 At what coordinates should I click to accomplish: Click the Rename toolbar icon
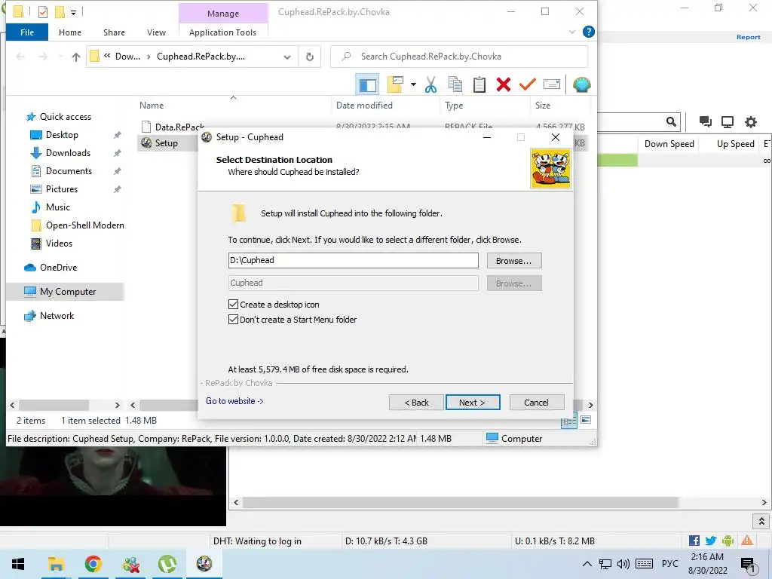coord(551,84)
